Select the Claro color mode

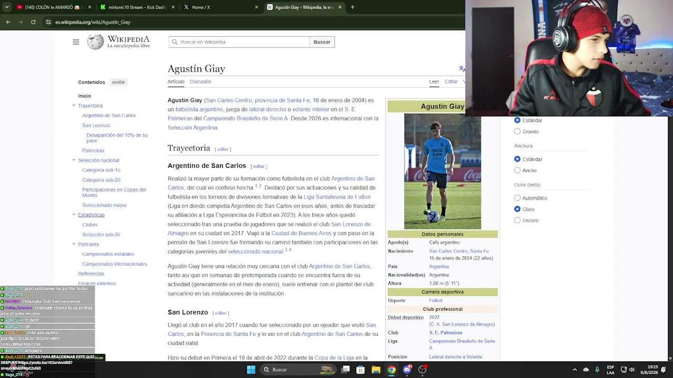[x=517, y=209]
